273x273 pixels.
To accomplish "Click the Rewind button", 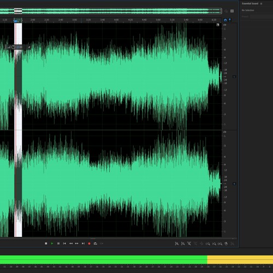I will (71, 244).
